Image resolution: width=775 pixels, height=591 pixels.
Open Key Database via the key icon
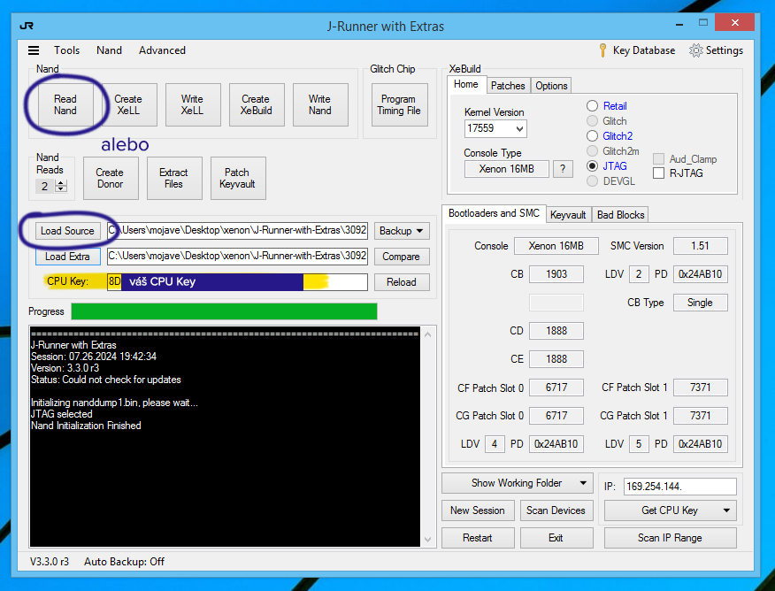point(602,50)
